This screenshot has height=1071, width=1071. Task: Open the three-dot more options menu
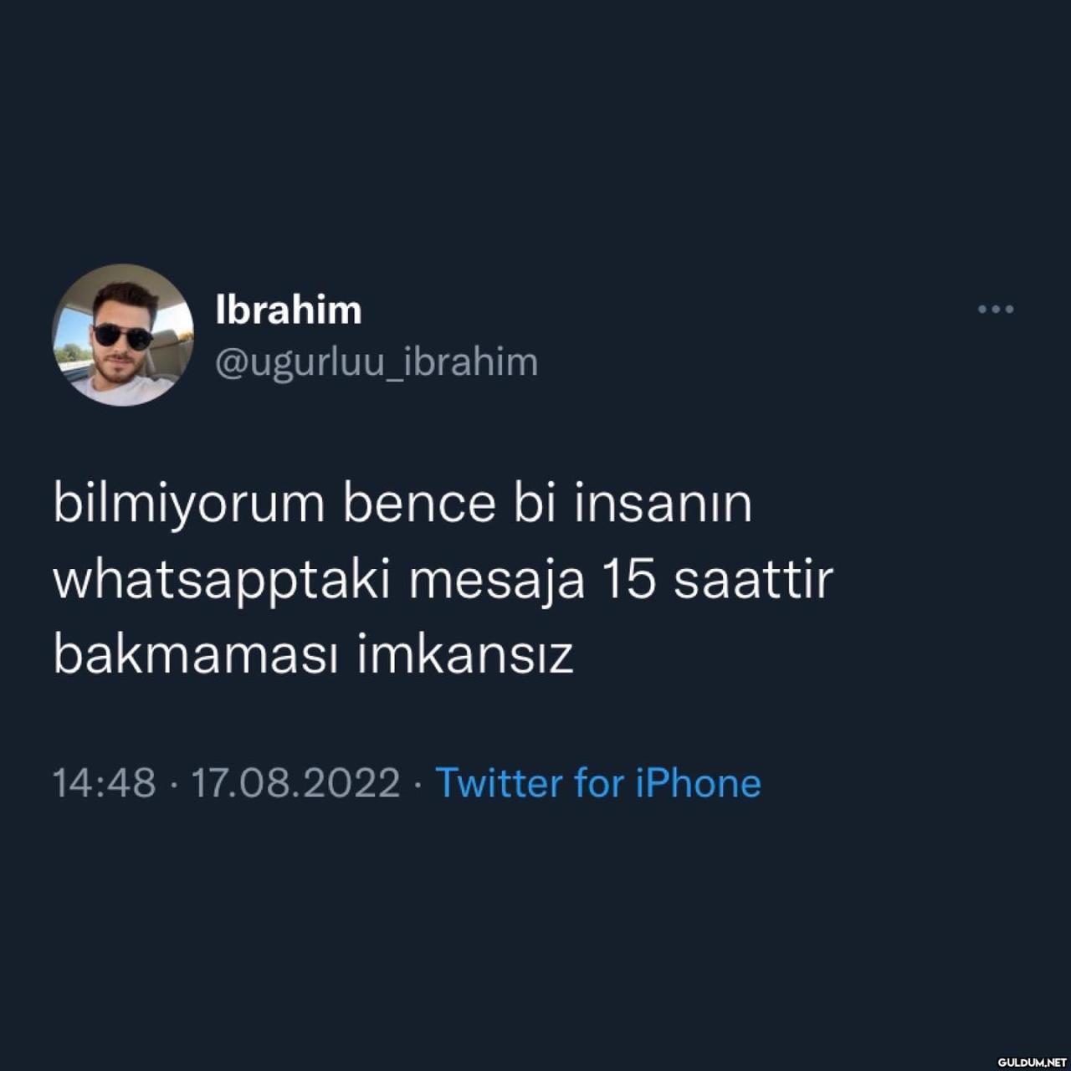[996, 310]
